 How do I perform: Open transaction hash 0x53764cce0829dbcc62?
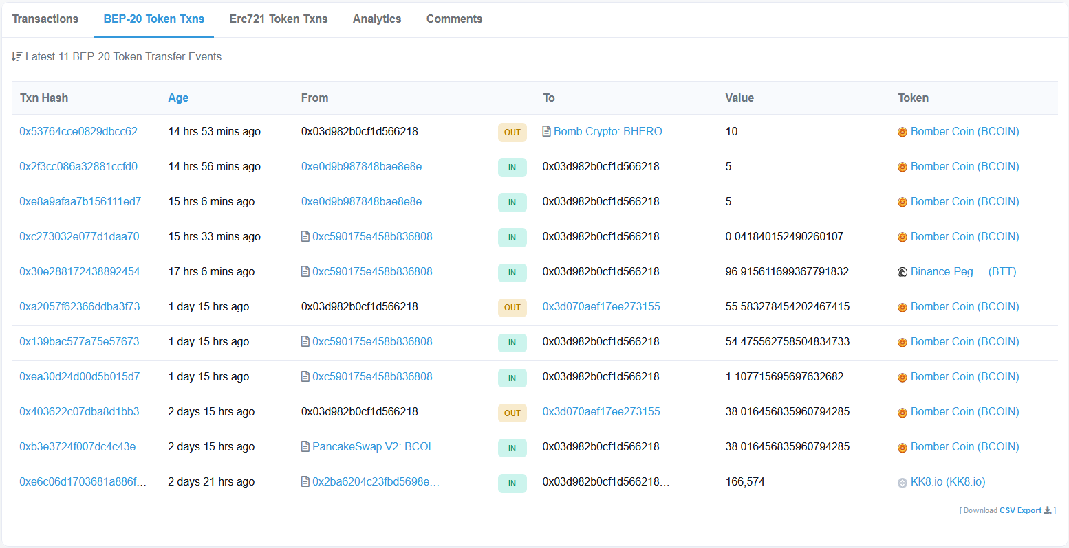click(83, 131)
